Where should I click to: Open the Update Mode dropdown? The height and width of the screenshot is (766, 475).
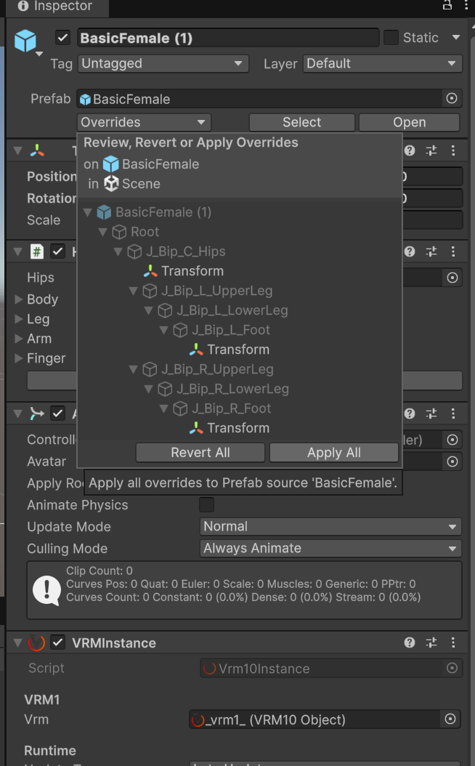click(x=330, y=527)
